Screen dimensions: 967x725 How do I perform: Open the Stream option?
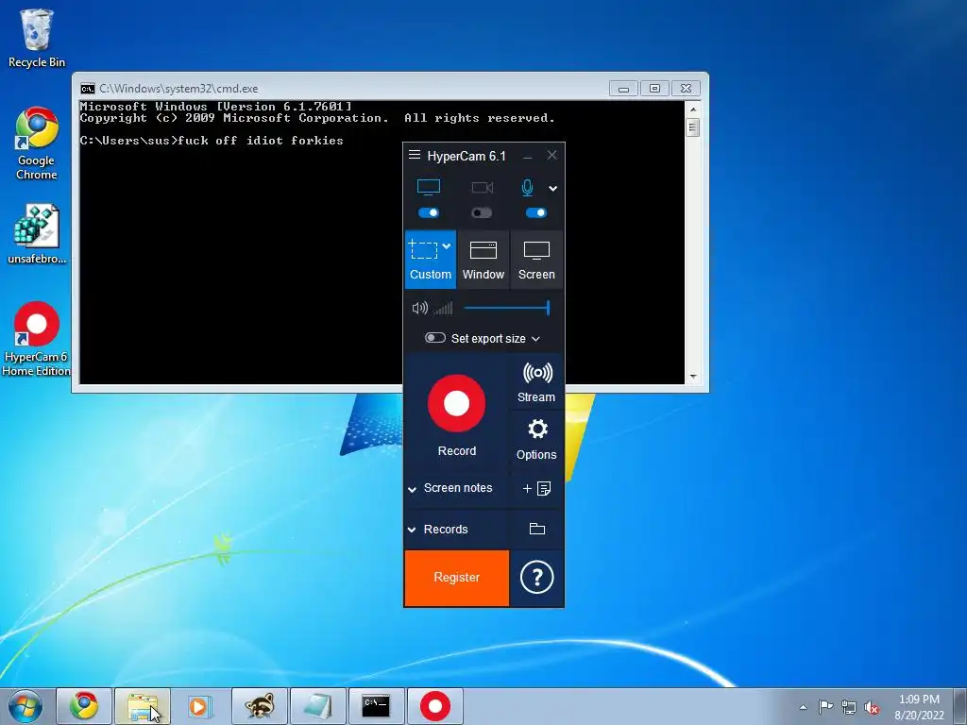pos(536,382)
